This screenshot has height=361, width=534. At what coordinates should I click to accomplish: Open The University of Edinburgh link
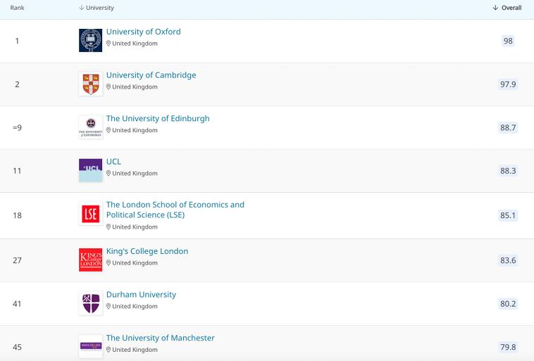pyautogui.click(x=158, y=119)
